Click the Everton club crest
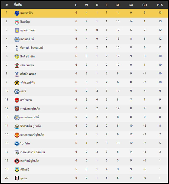Image resolution: width=169 pixels, height=184 pixels. coord(17,13)
